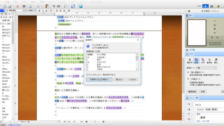Click the pencil icon in the 感太 panel

pos(215,21)
